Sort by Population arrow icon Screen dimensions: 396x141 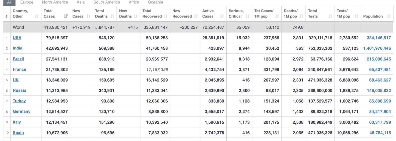pos(389,16)
